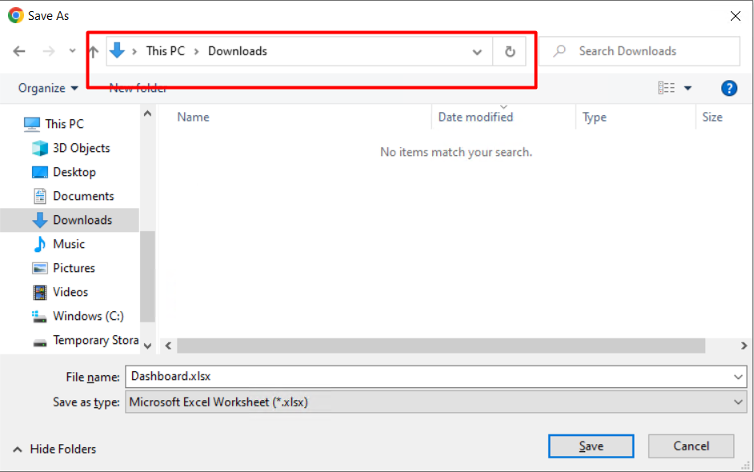Open Windows (C:) drive in sidebar
The image size is (754, 472).
point(88,316)
